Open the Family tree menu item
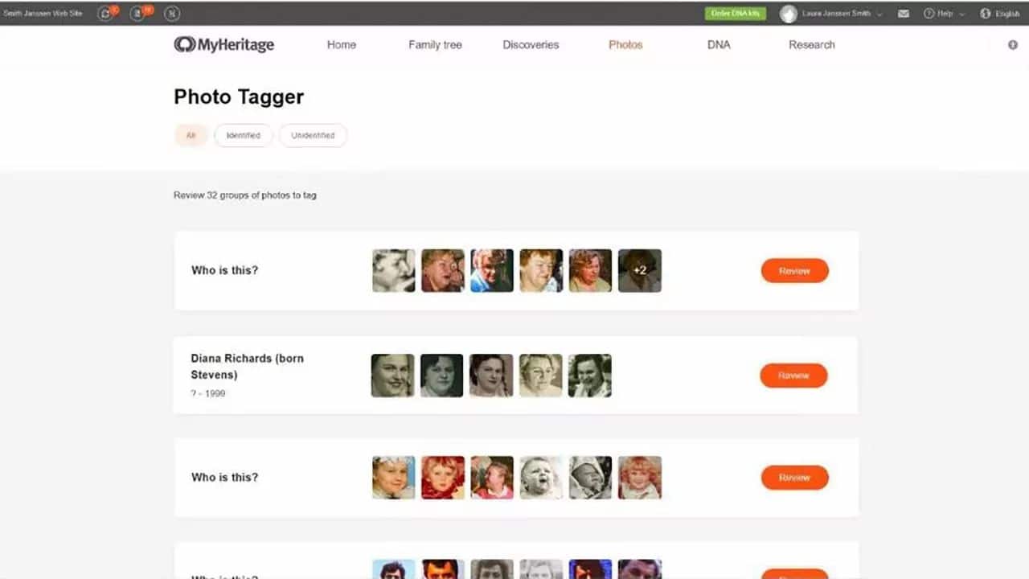Screen dimensions: 1029x579 pos(435,45)
